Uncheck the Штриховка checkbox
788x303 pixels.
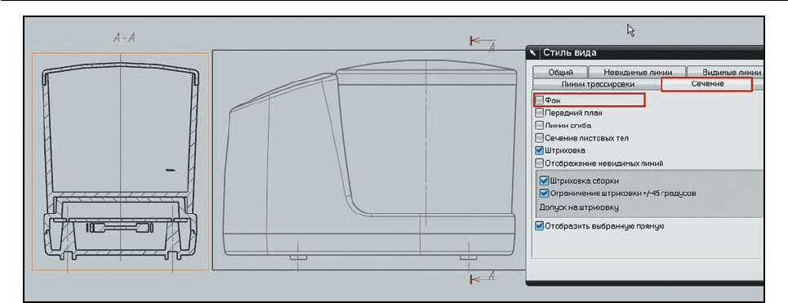pos(539,150)
